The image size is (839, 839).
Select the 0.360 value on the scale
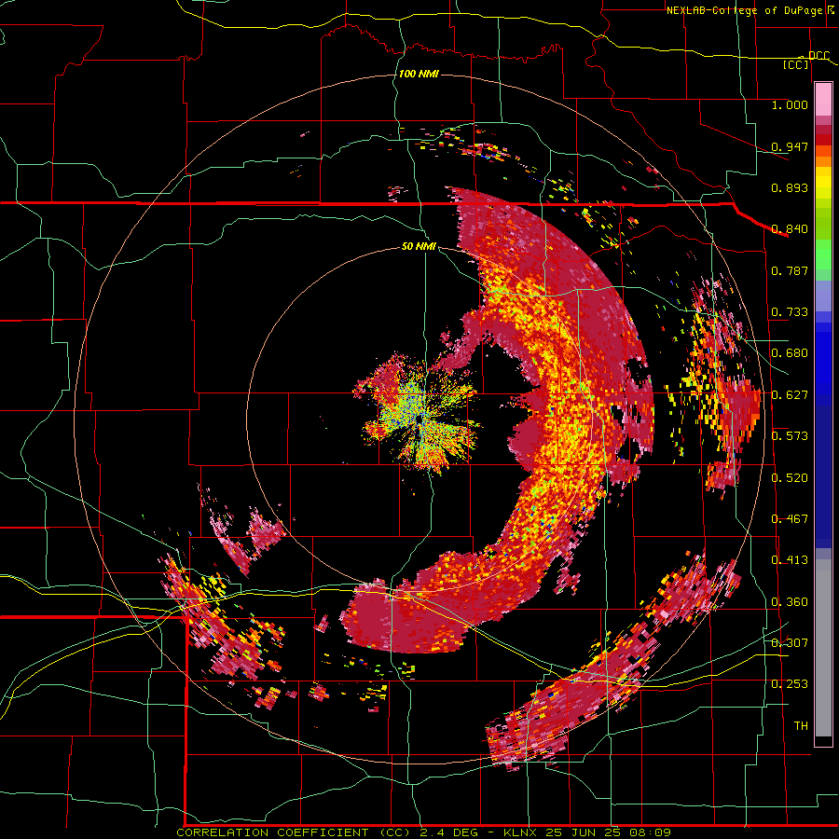pos(790,602)
